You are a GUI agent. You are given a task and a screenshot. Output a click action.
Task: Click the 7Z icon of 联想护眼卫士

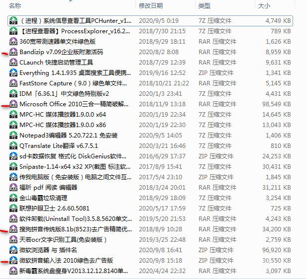pos(13,209)
